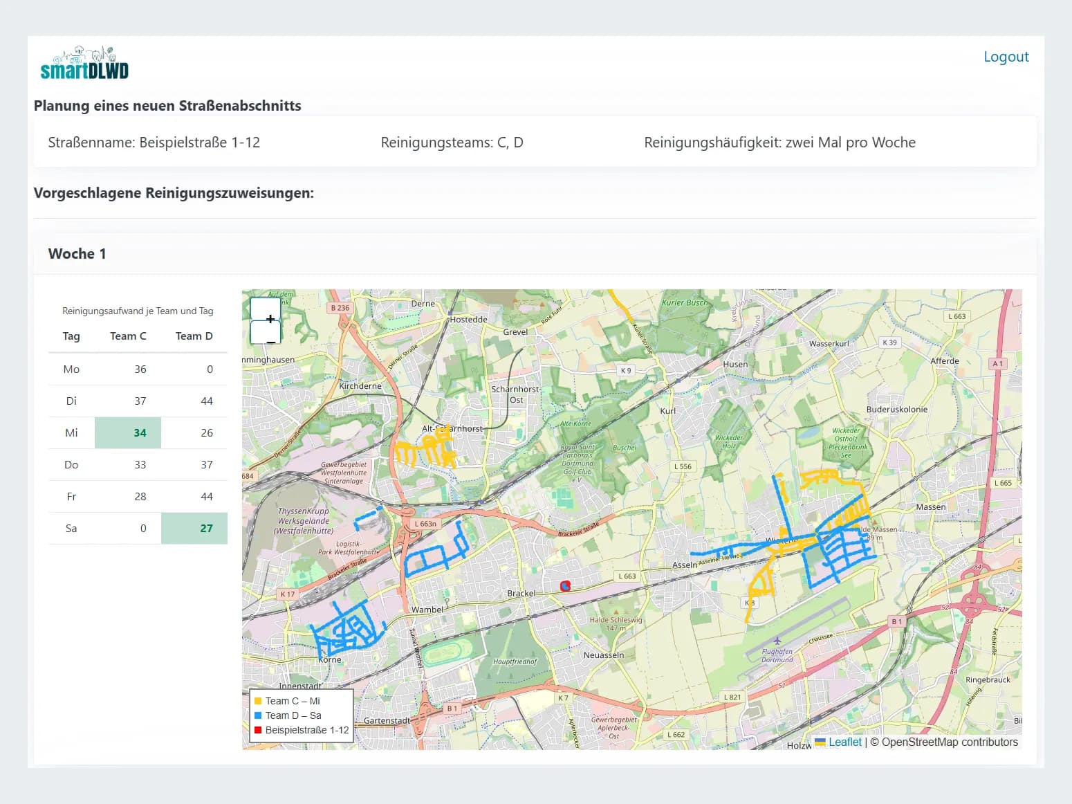Click the Reinigungsteams: C, D text
The image size is (1072, 804).
click(452, 143)
